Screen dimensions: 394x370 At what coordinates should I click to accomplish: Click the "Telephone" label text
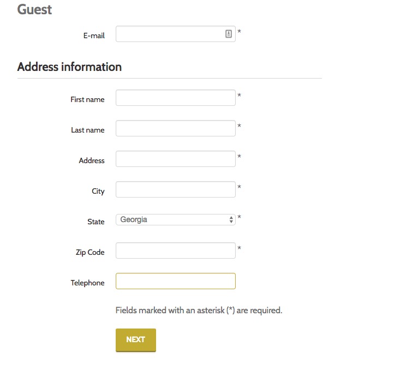87,283
